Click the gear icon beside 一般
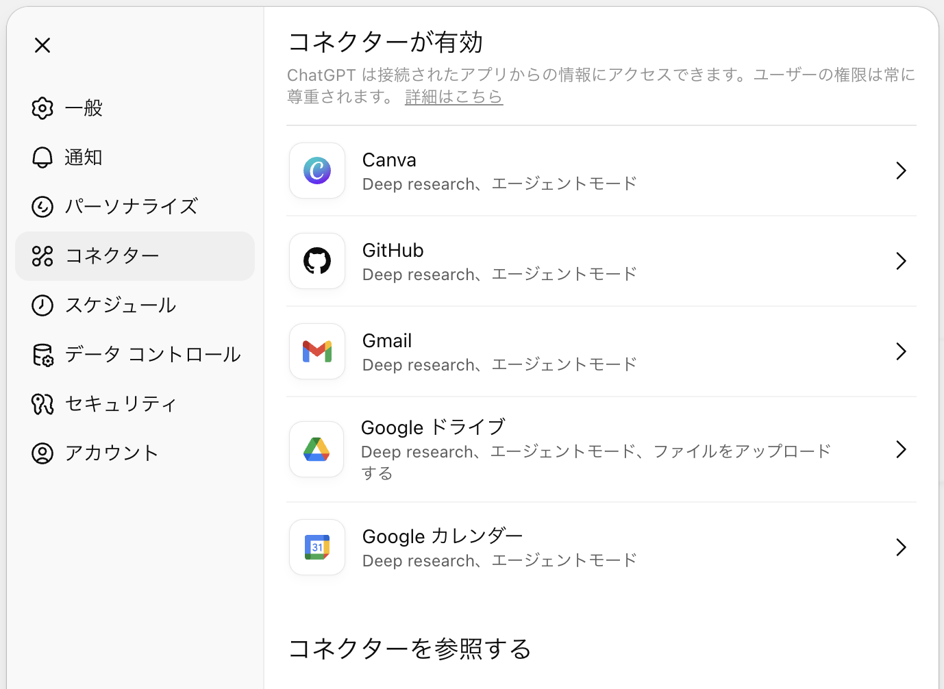The width and height of the screenshot is (944, 689). tap(42, 108)
